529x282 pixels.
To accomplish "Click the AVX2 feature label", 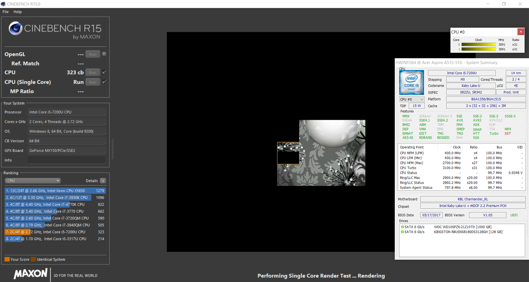I will point(477,120).
